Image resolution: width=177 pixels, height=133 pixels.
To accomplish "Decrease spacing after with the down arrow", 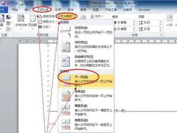I will 160,30.
